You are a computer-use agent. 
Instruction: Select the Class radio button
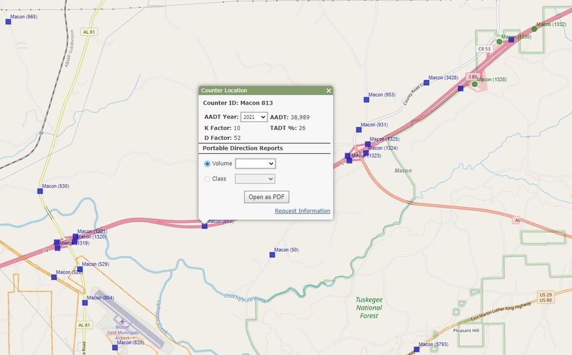[208, 179]
